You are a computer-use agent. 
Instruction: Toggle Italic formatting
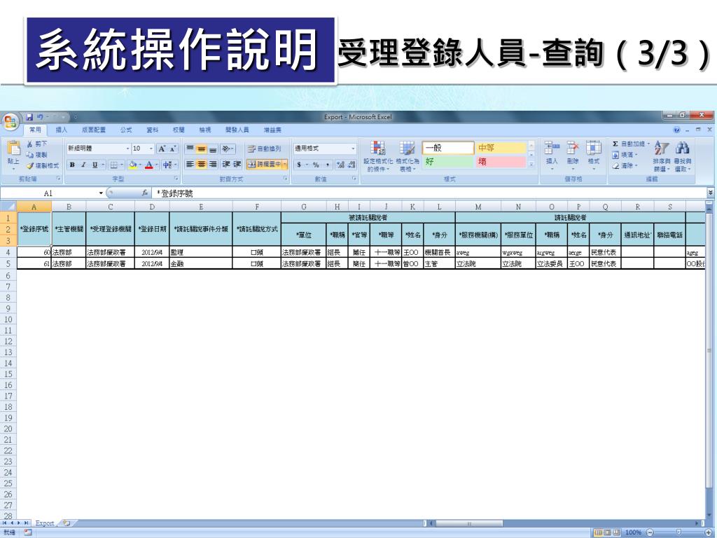coord(83,165)
